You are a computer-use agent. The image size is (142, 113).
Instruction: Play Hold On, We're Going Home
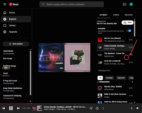click(x=115, y=102)
